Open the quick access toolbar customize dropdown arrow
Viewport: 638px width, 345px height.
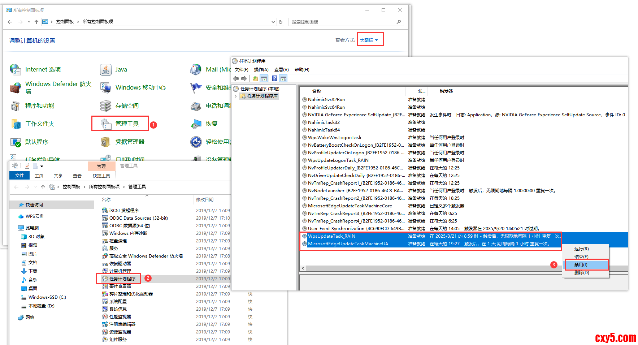(42, 166)
